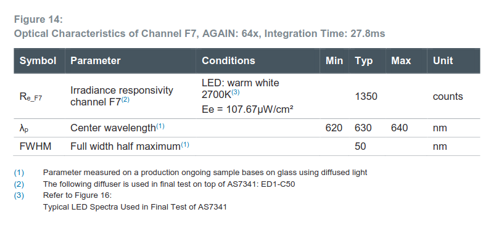Click the Symbol column header
The image size is (491, 225).
click(x=38, y=60)
